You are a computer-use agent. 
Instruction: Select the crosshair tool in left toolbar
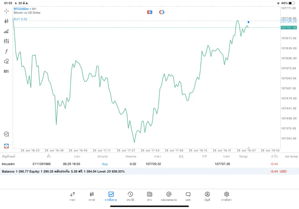pos(7,11)
